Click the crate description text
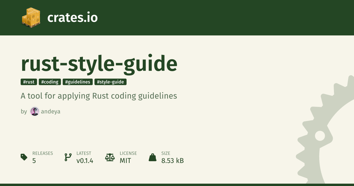The width and height of the screenshot is (354, 186). point(99,96)
